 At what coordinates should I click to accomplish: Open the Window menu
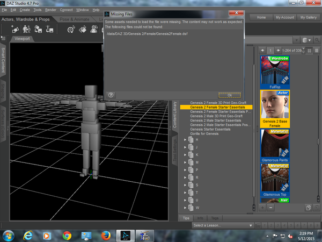coord(83,10)
